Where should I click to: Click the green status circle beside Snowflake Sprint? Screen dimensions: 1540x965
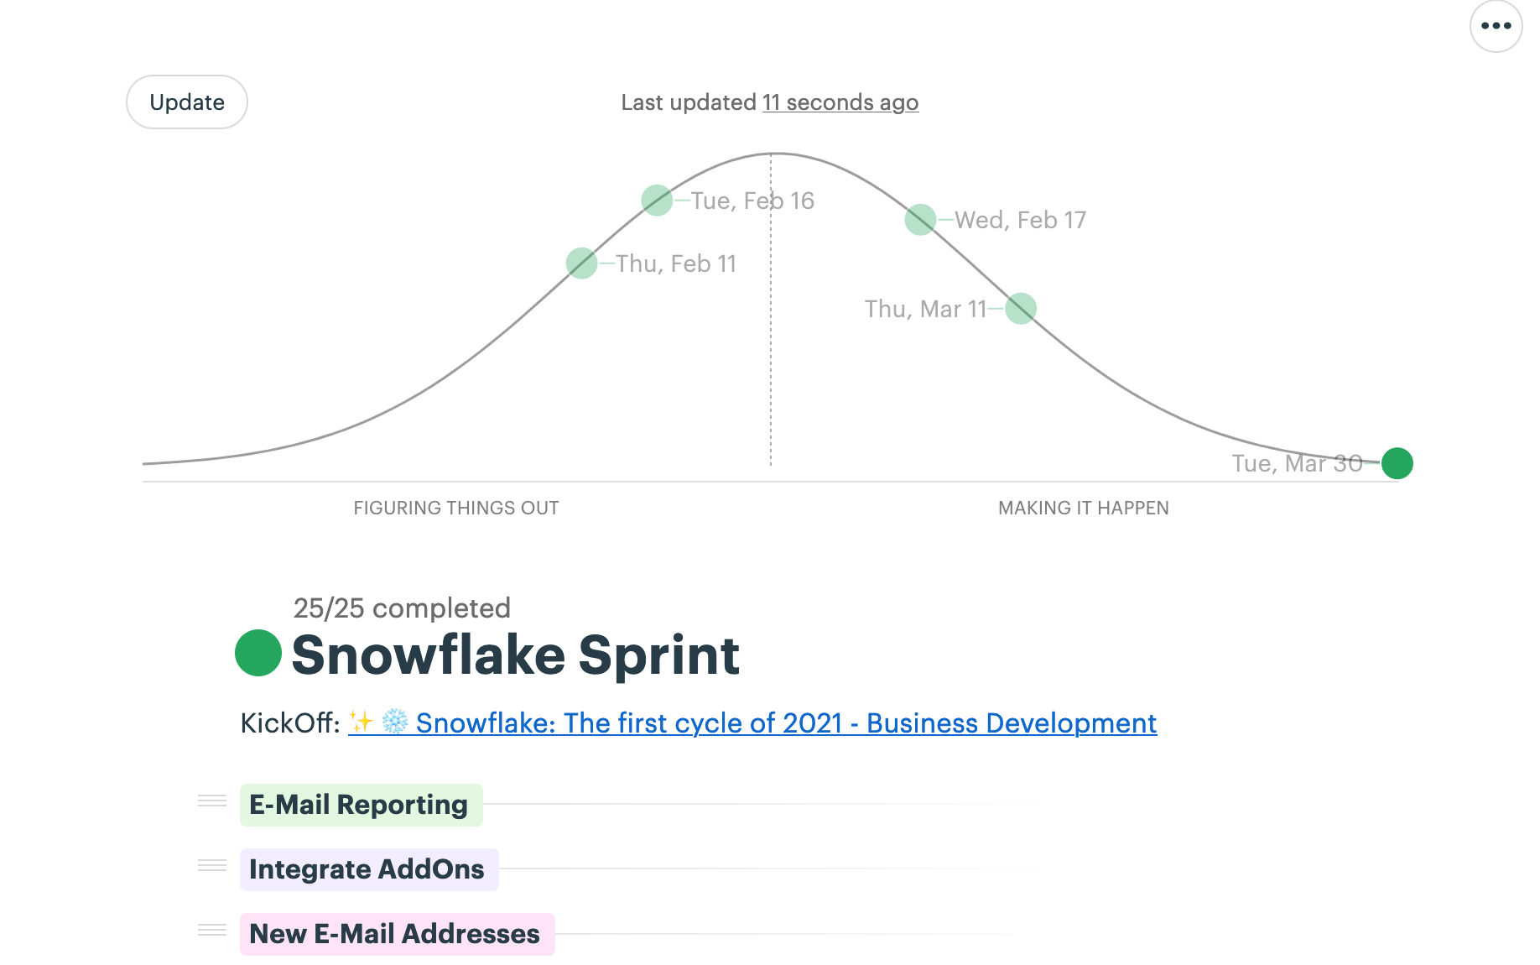tap(258, 653)
